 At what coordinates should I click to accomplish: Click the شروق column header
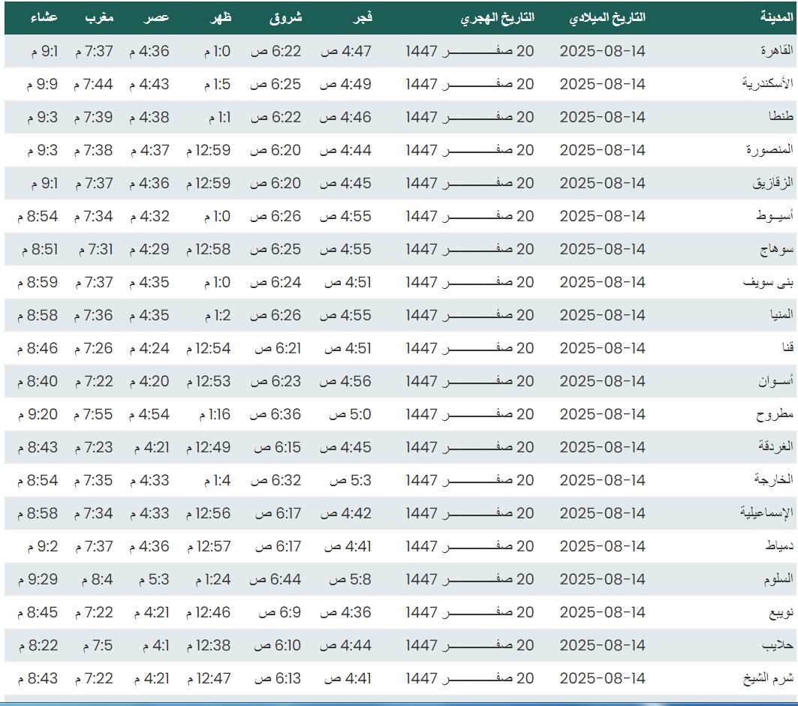(285, 18)
